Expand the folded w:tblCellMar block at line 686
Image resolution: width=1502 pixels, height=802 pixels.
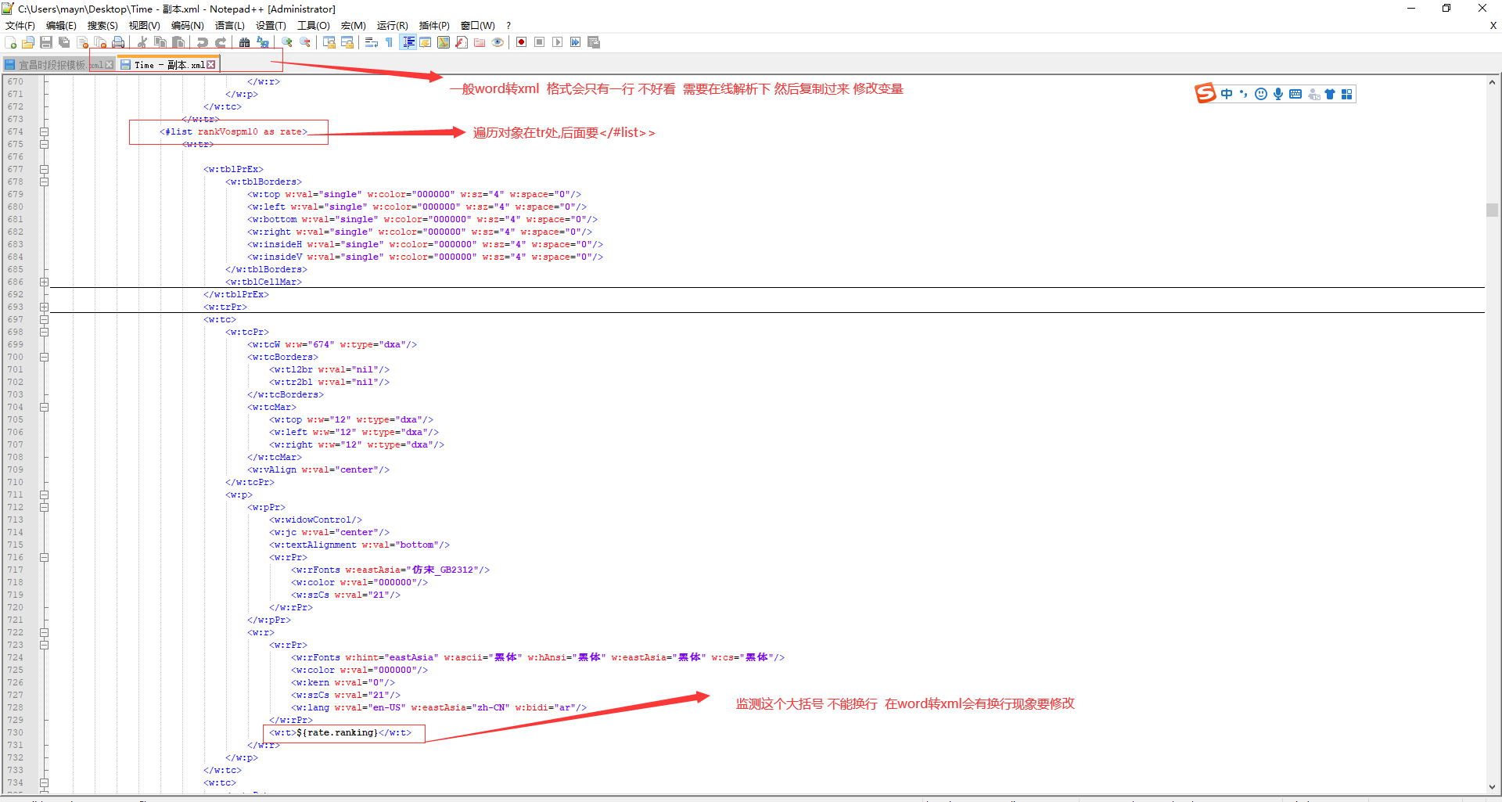coord(44,282)
